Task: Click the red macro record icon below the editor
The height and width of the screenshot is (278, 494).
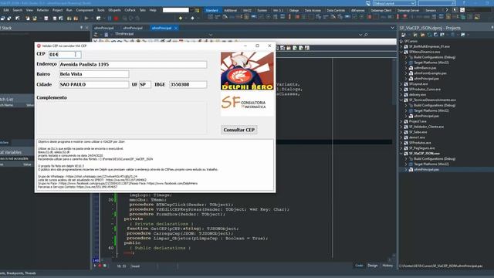Action: coord(100,266)
